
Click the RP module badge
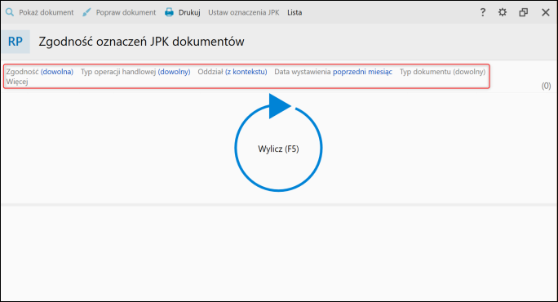point(15,42)
